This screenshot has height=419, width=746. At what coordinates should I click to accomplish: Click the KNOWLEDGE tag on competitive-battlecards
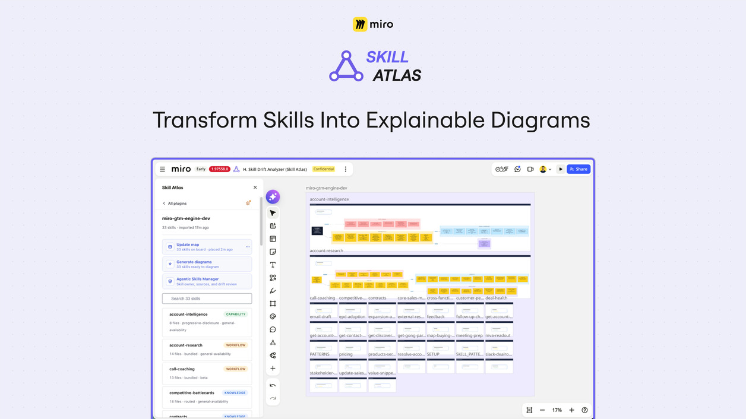[235, 393]
